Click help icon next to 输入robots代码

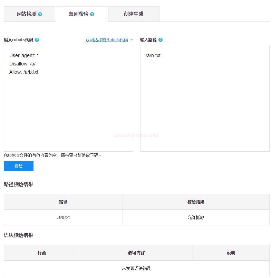37,40
